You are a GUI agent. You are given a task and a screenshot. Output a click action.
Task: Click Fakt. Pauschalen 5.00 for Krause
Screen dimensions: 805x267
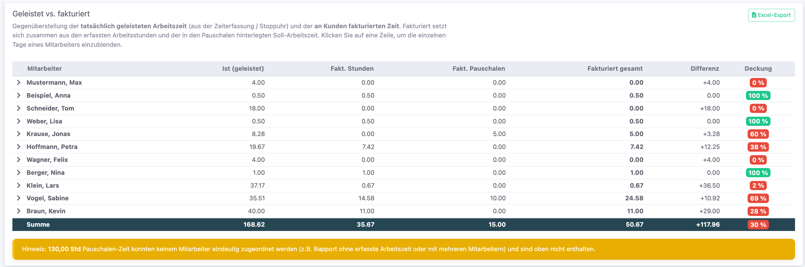tap(499, 134)
